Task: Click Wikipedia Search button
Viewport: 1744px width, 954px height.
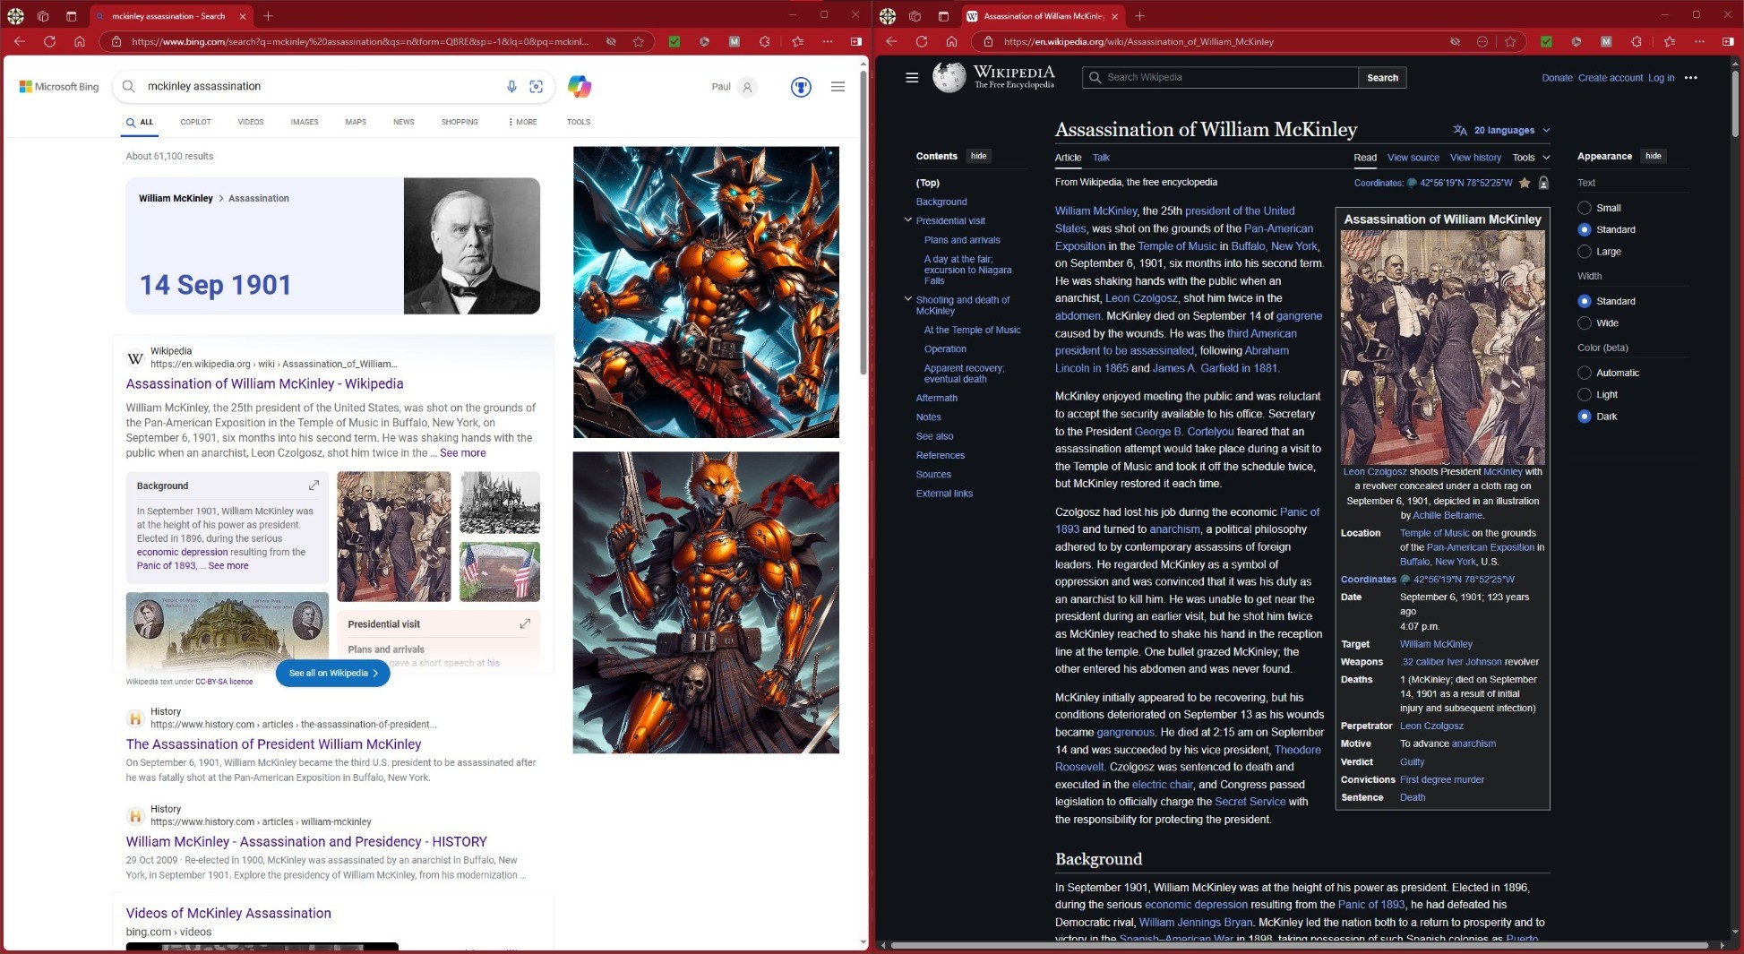Action: click(1382, 78)
